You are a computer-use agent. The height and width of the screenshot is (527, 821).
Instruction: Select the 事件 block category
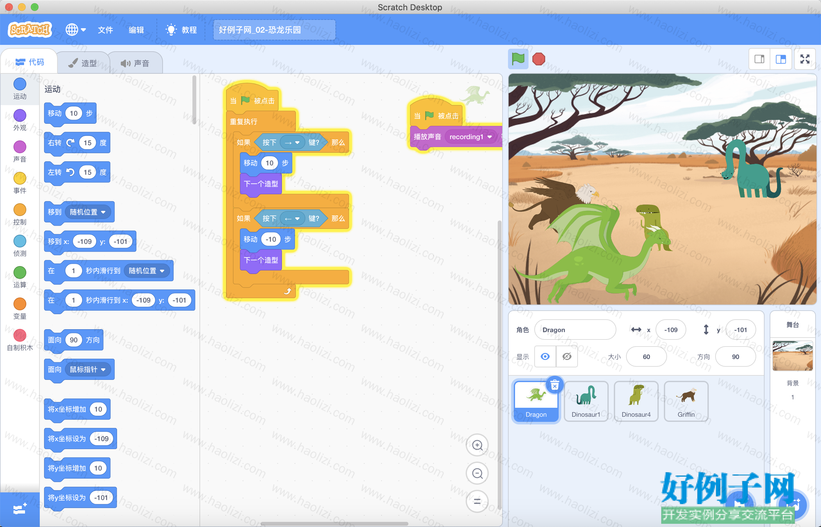tap(20, 183)
